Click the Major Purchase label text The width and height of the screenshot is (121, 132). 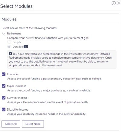pos(17,86)
